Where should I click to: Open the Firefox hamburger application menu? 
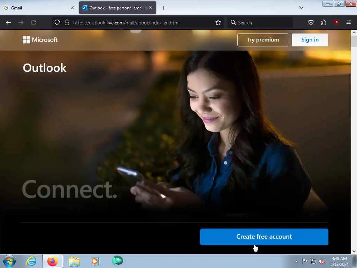tap(348, 22)
